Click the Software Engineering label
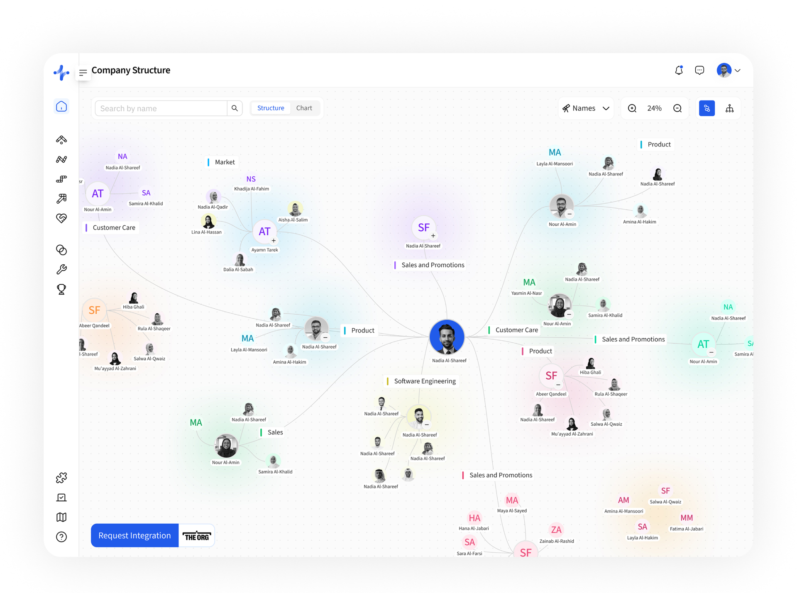 pyautogui.click(x=421, y=381)
